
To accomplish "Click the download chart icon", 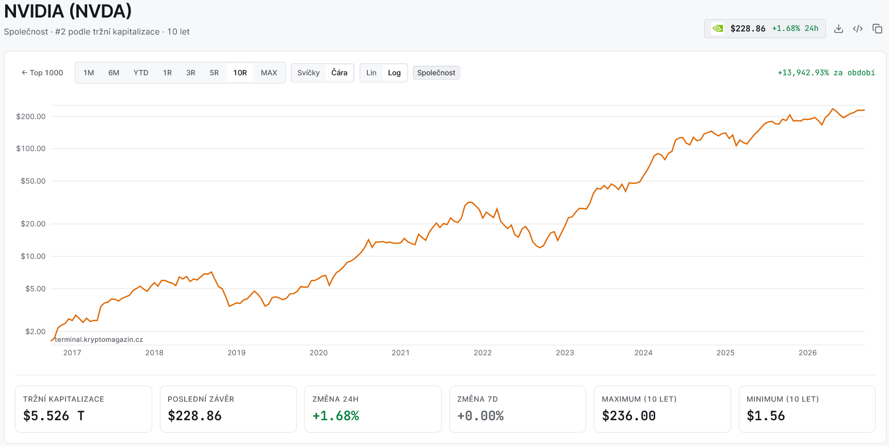I will click(838, 29).
